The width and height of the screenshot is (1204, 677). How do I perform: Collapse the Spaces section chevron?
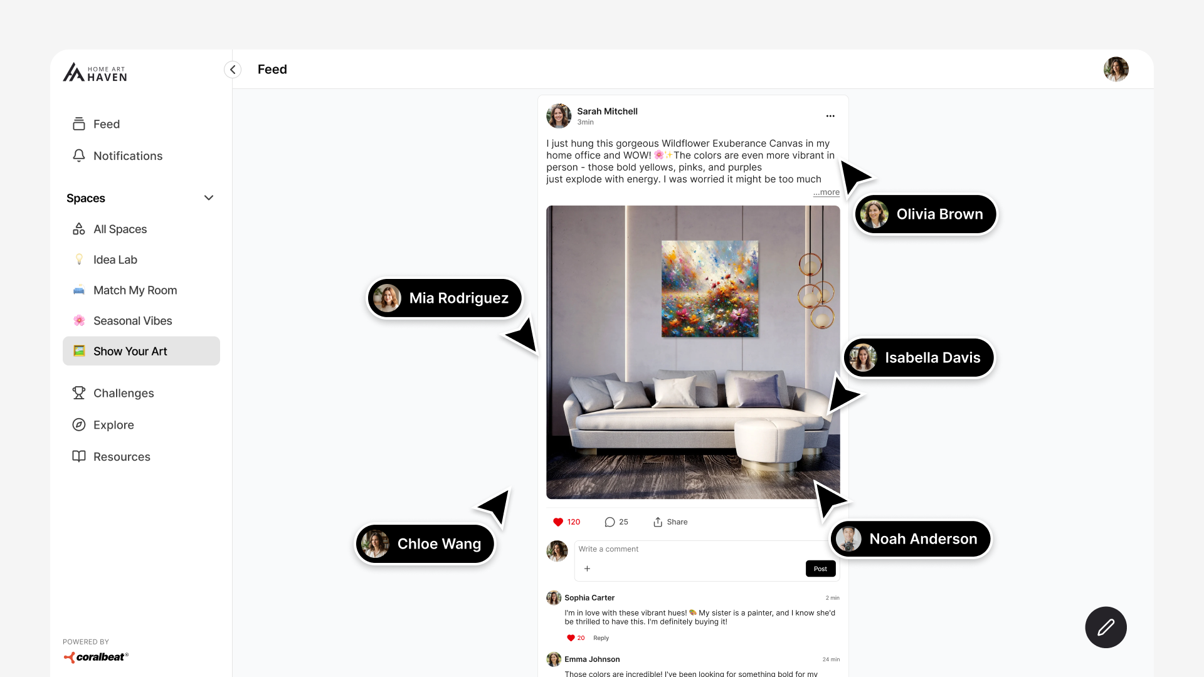(x=209, y=198)
